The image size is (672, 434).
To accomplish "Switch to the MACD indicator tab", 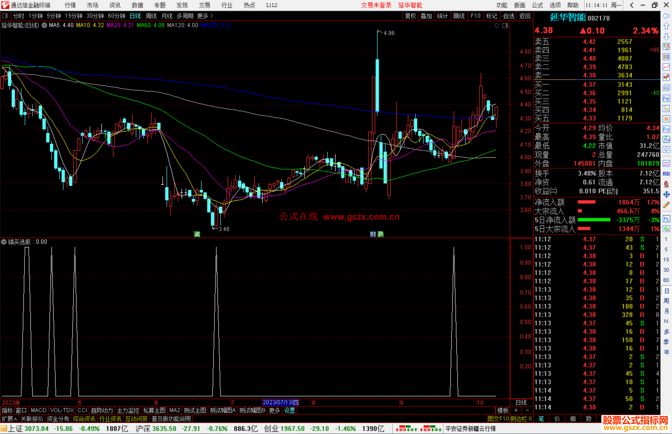I will coord(38,410).
